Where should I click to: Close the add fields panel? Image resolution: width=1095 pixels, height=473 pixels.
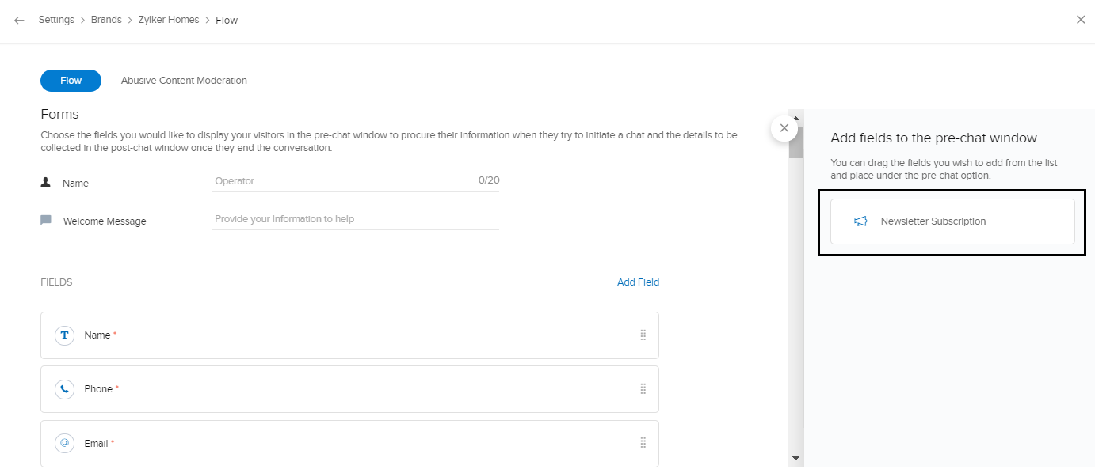784,127
